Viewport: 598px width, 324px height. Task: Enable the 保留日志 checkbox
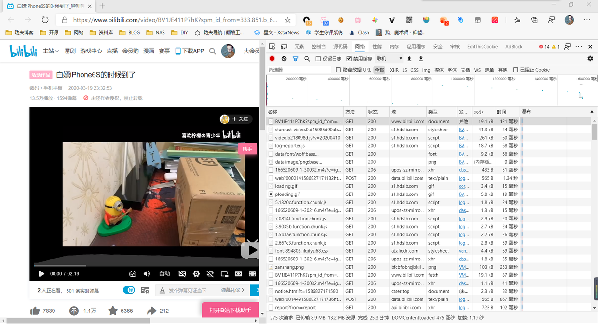(318, 59)
